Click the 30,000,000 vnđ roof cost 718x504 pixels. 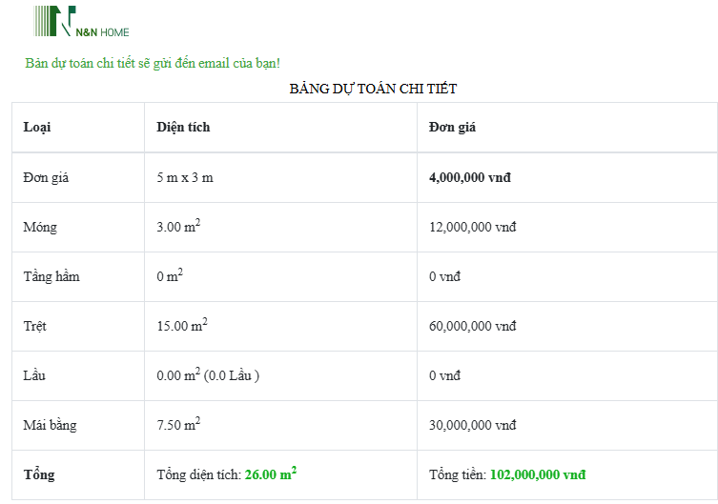pyautogui.click(x=472, y=426)
